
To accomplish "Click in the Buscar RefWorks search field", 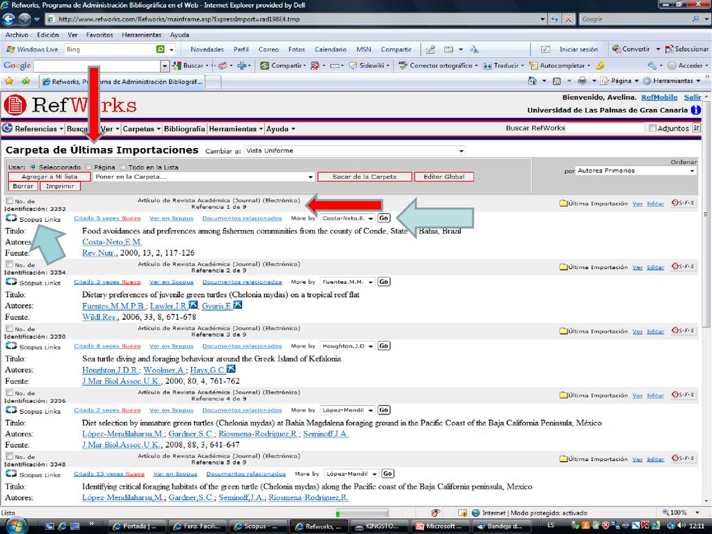I will [x=605, y=128].
